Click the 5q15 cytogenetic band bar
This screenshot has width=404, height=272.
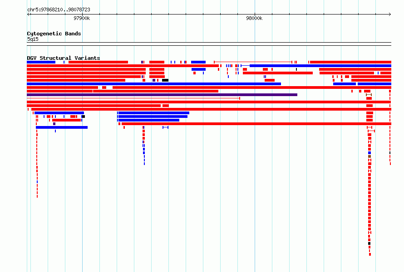(x=209, y=44)
